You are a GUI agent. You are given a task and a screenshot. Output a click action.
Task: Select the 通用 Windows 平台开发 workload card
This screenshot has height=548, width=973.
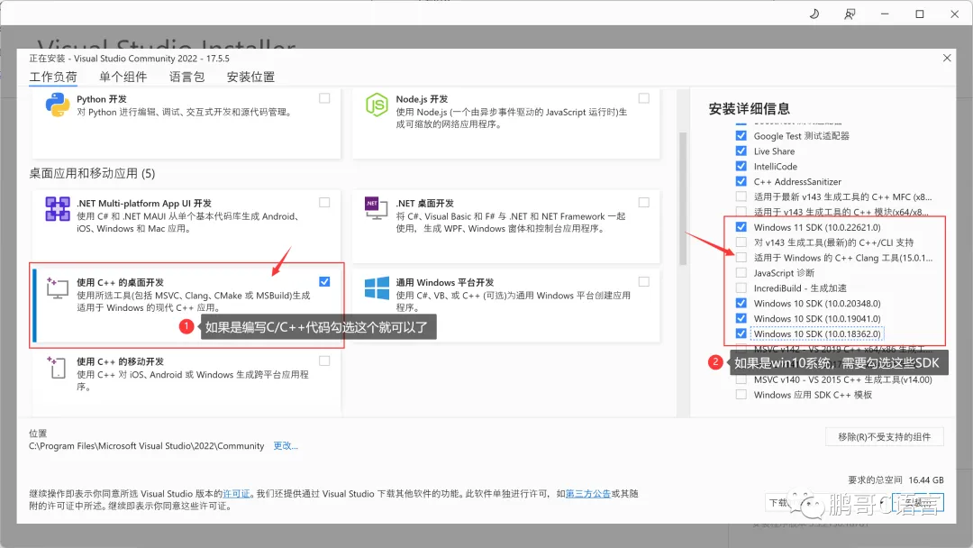[505, 305]
